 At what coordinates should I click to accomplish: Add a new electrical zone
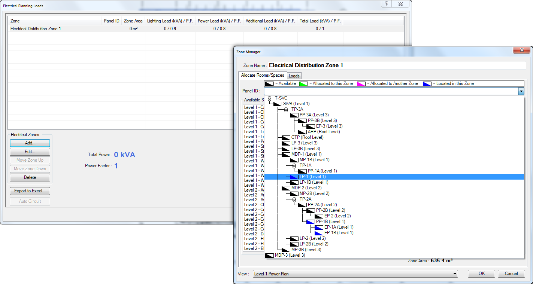tap(30, 143)
